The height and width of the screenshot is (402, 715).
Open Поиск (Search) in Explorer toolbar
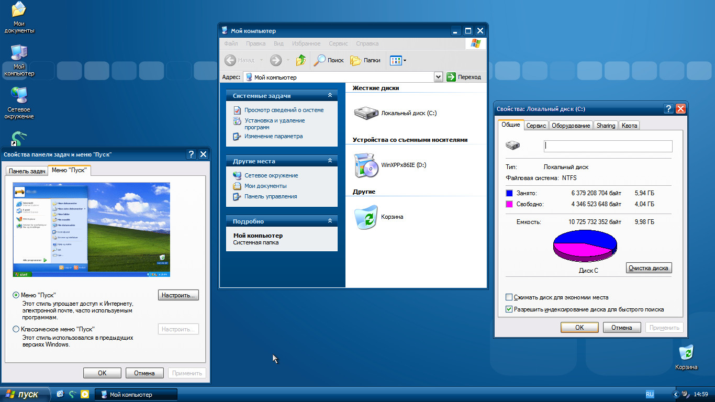329,60
